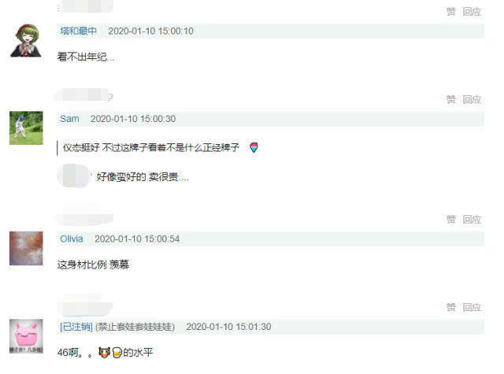Open Olivia's username link
Viewport: 504px width, 374px height.
pos(72,239)
